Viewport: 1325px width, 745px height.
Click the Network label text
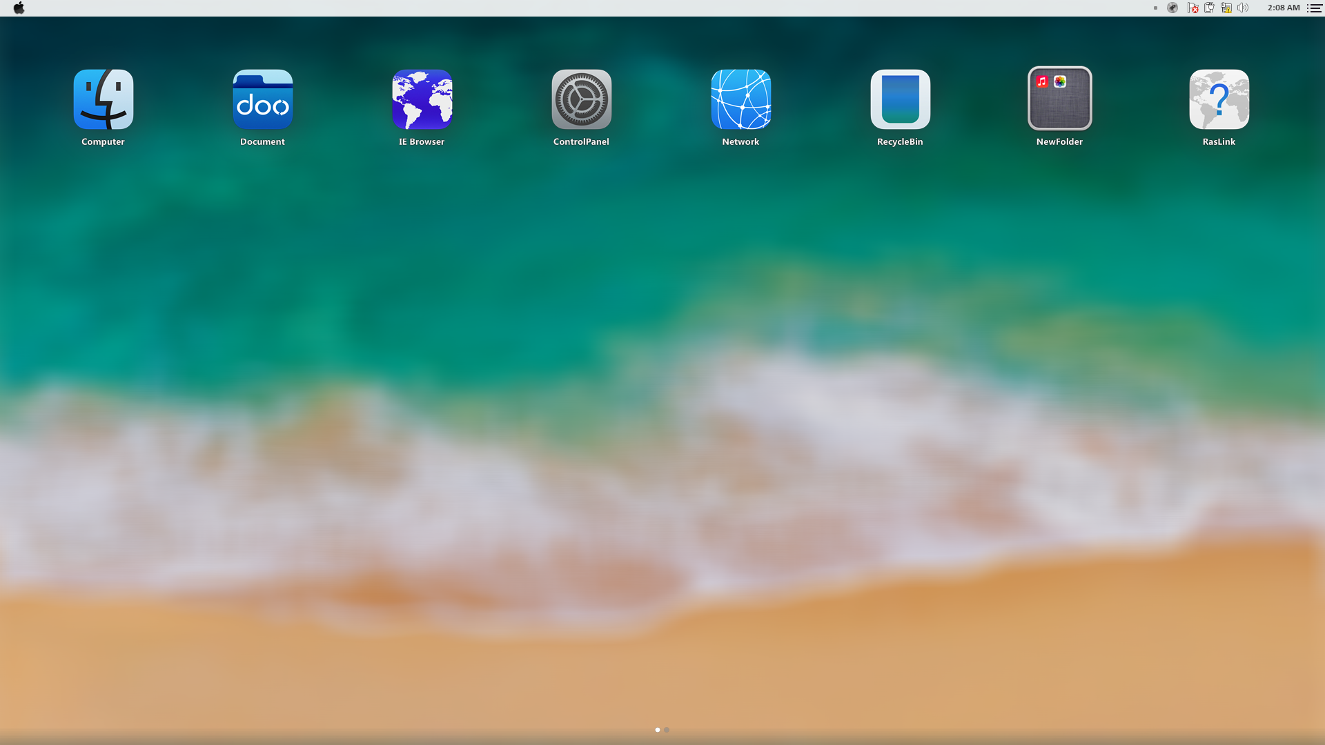tap(740, 141)
